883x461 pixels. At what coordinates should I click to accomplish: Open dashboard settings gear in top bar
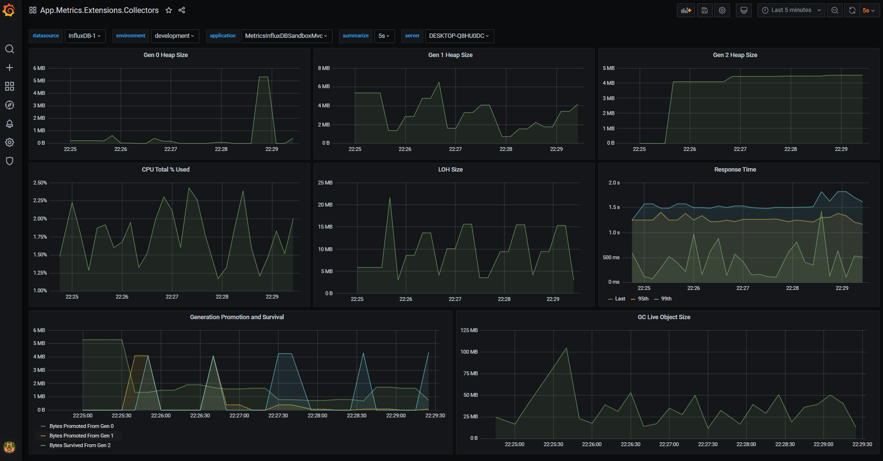point(722,10)
